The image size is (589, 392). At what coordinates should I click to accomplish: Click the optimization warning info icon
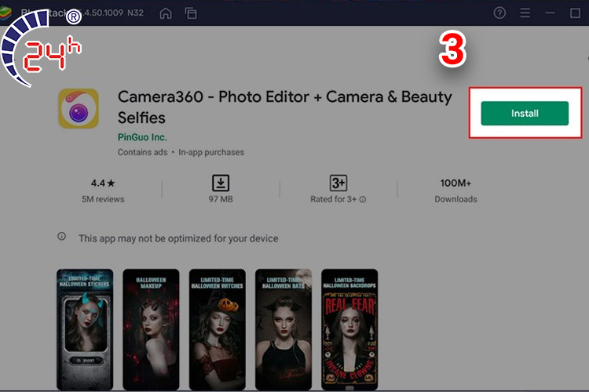(x=61, y=236)
